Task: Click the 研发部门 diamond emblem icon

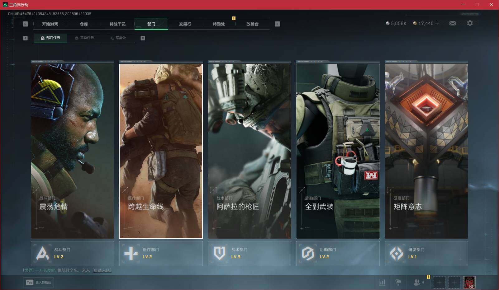Action: [x=397, y=253]
